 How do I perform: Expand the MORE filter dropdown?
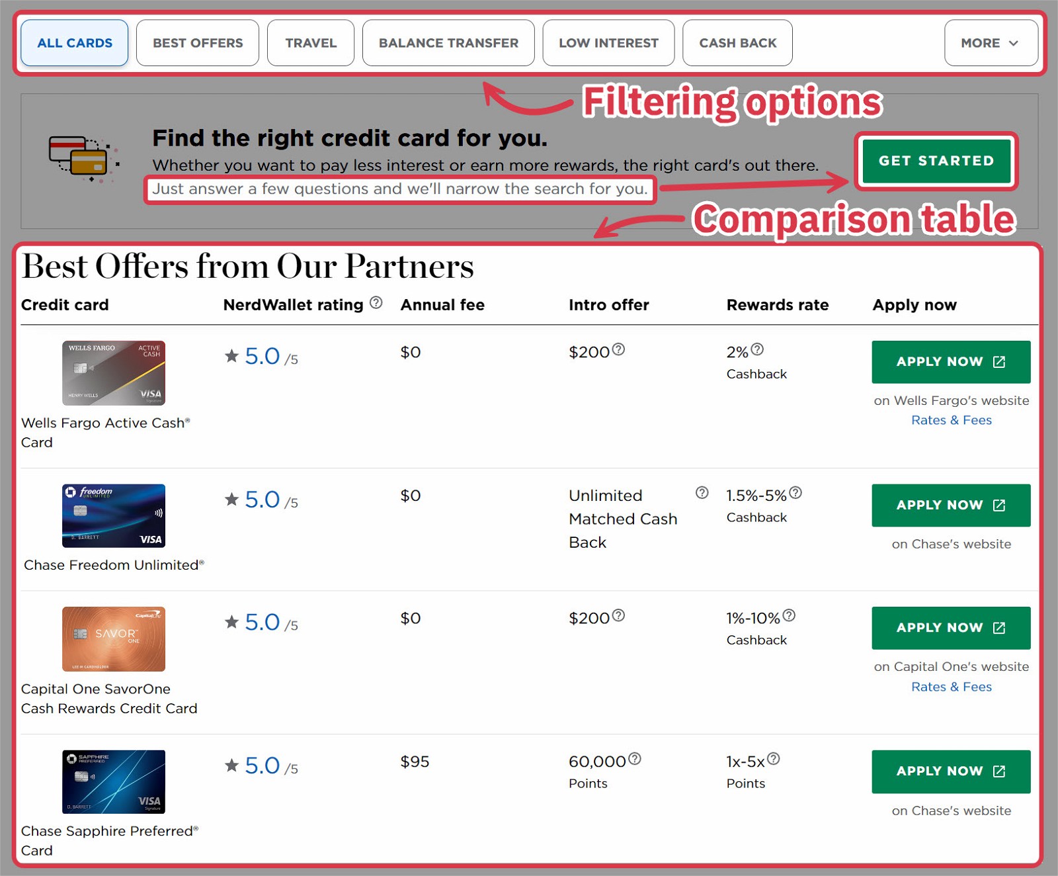pyautogui.click(x=990, y=43)
